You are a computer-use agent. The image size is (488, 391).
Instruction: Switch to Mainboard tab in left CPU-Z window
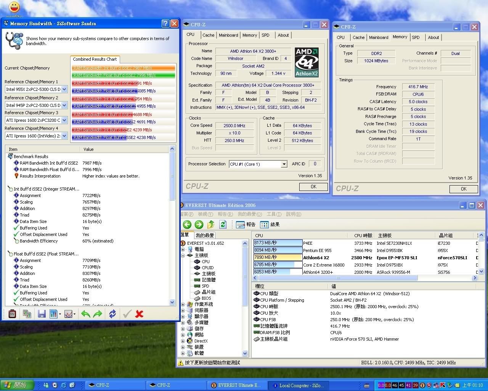228,35
